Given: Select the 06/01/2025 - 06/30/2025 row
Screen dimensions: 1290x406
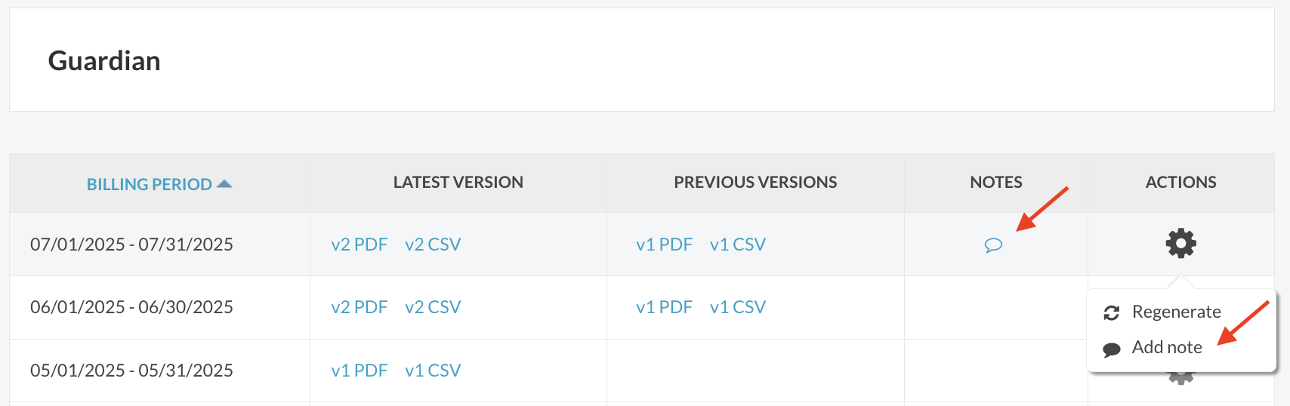Looking at the screenshot, I should click(642, 307).
